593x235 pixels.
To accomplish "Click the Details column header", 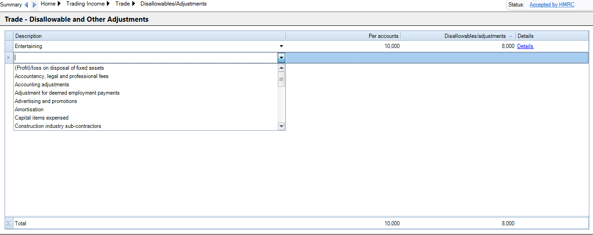I will [552, 36].
